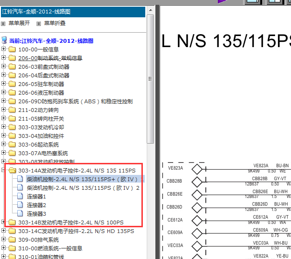Click the tree panel vertical scrollbar thumb
Screen dimensions: 291x259
[x=151, y=79]
